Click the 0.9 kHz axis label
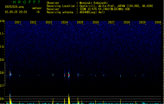This screenshot has width=164, height=104. pyautogui.click(x=2, y=60)
